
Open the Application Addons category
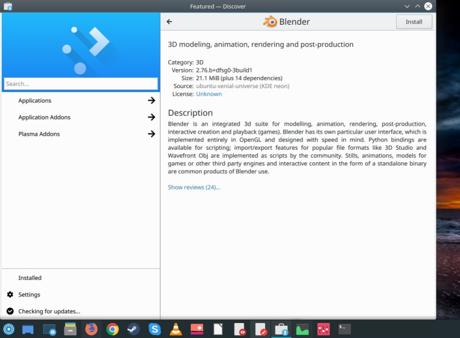pyautogui.click(x=81, y=117)
